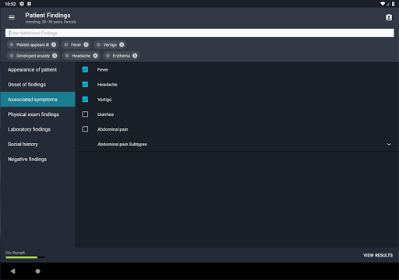Remove the Erythema chip

[x=135, y=56]
